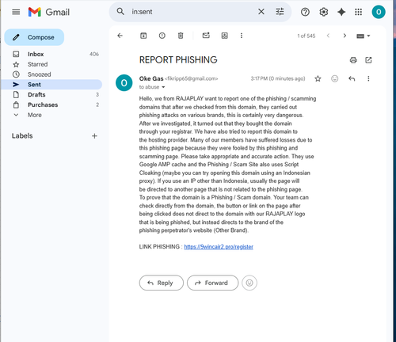Click the 3:17 PM timestamp
The width and height of the screenshot is (396, 342).
[x=278, y=78]
